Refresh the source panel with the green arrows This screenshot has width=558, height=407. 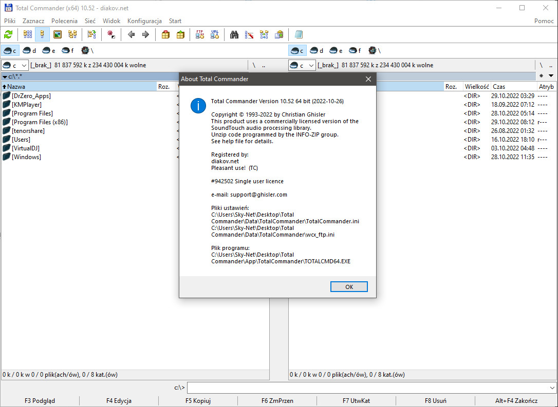click(8, 34)
